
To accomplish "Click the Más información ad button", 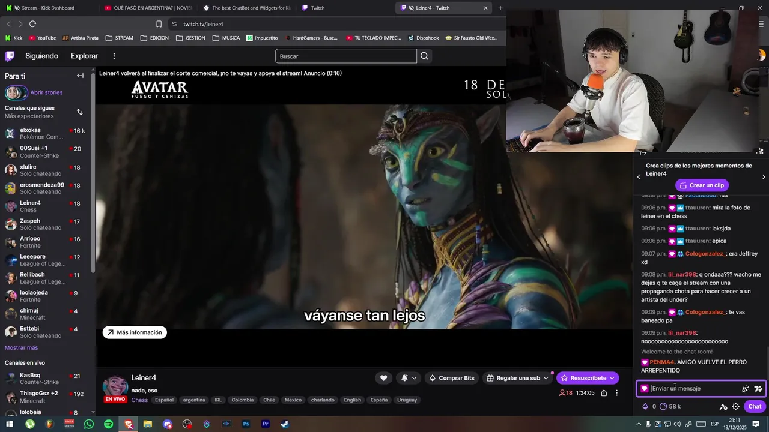I will pos(135,332).
